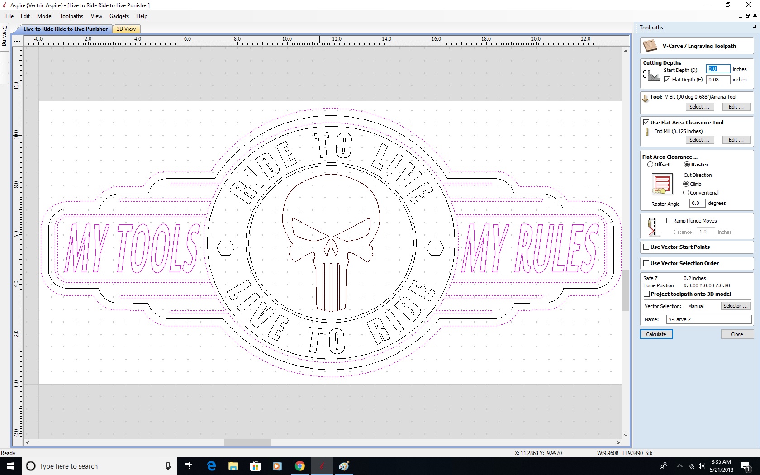Viewport: 760px width, 475px height.
Task: Toggle Use Flat Area Clearance Tool
Action: [x=646, y=122]
